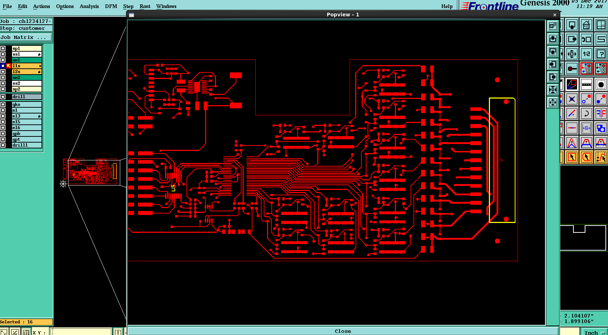This screenshot has width=608, height=335.
Task: Open the DFM menu
Action: point(111,6)
